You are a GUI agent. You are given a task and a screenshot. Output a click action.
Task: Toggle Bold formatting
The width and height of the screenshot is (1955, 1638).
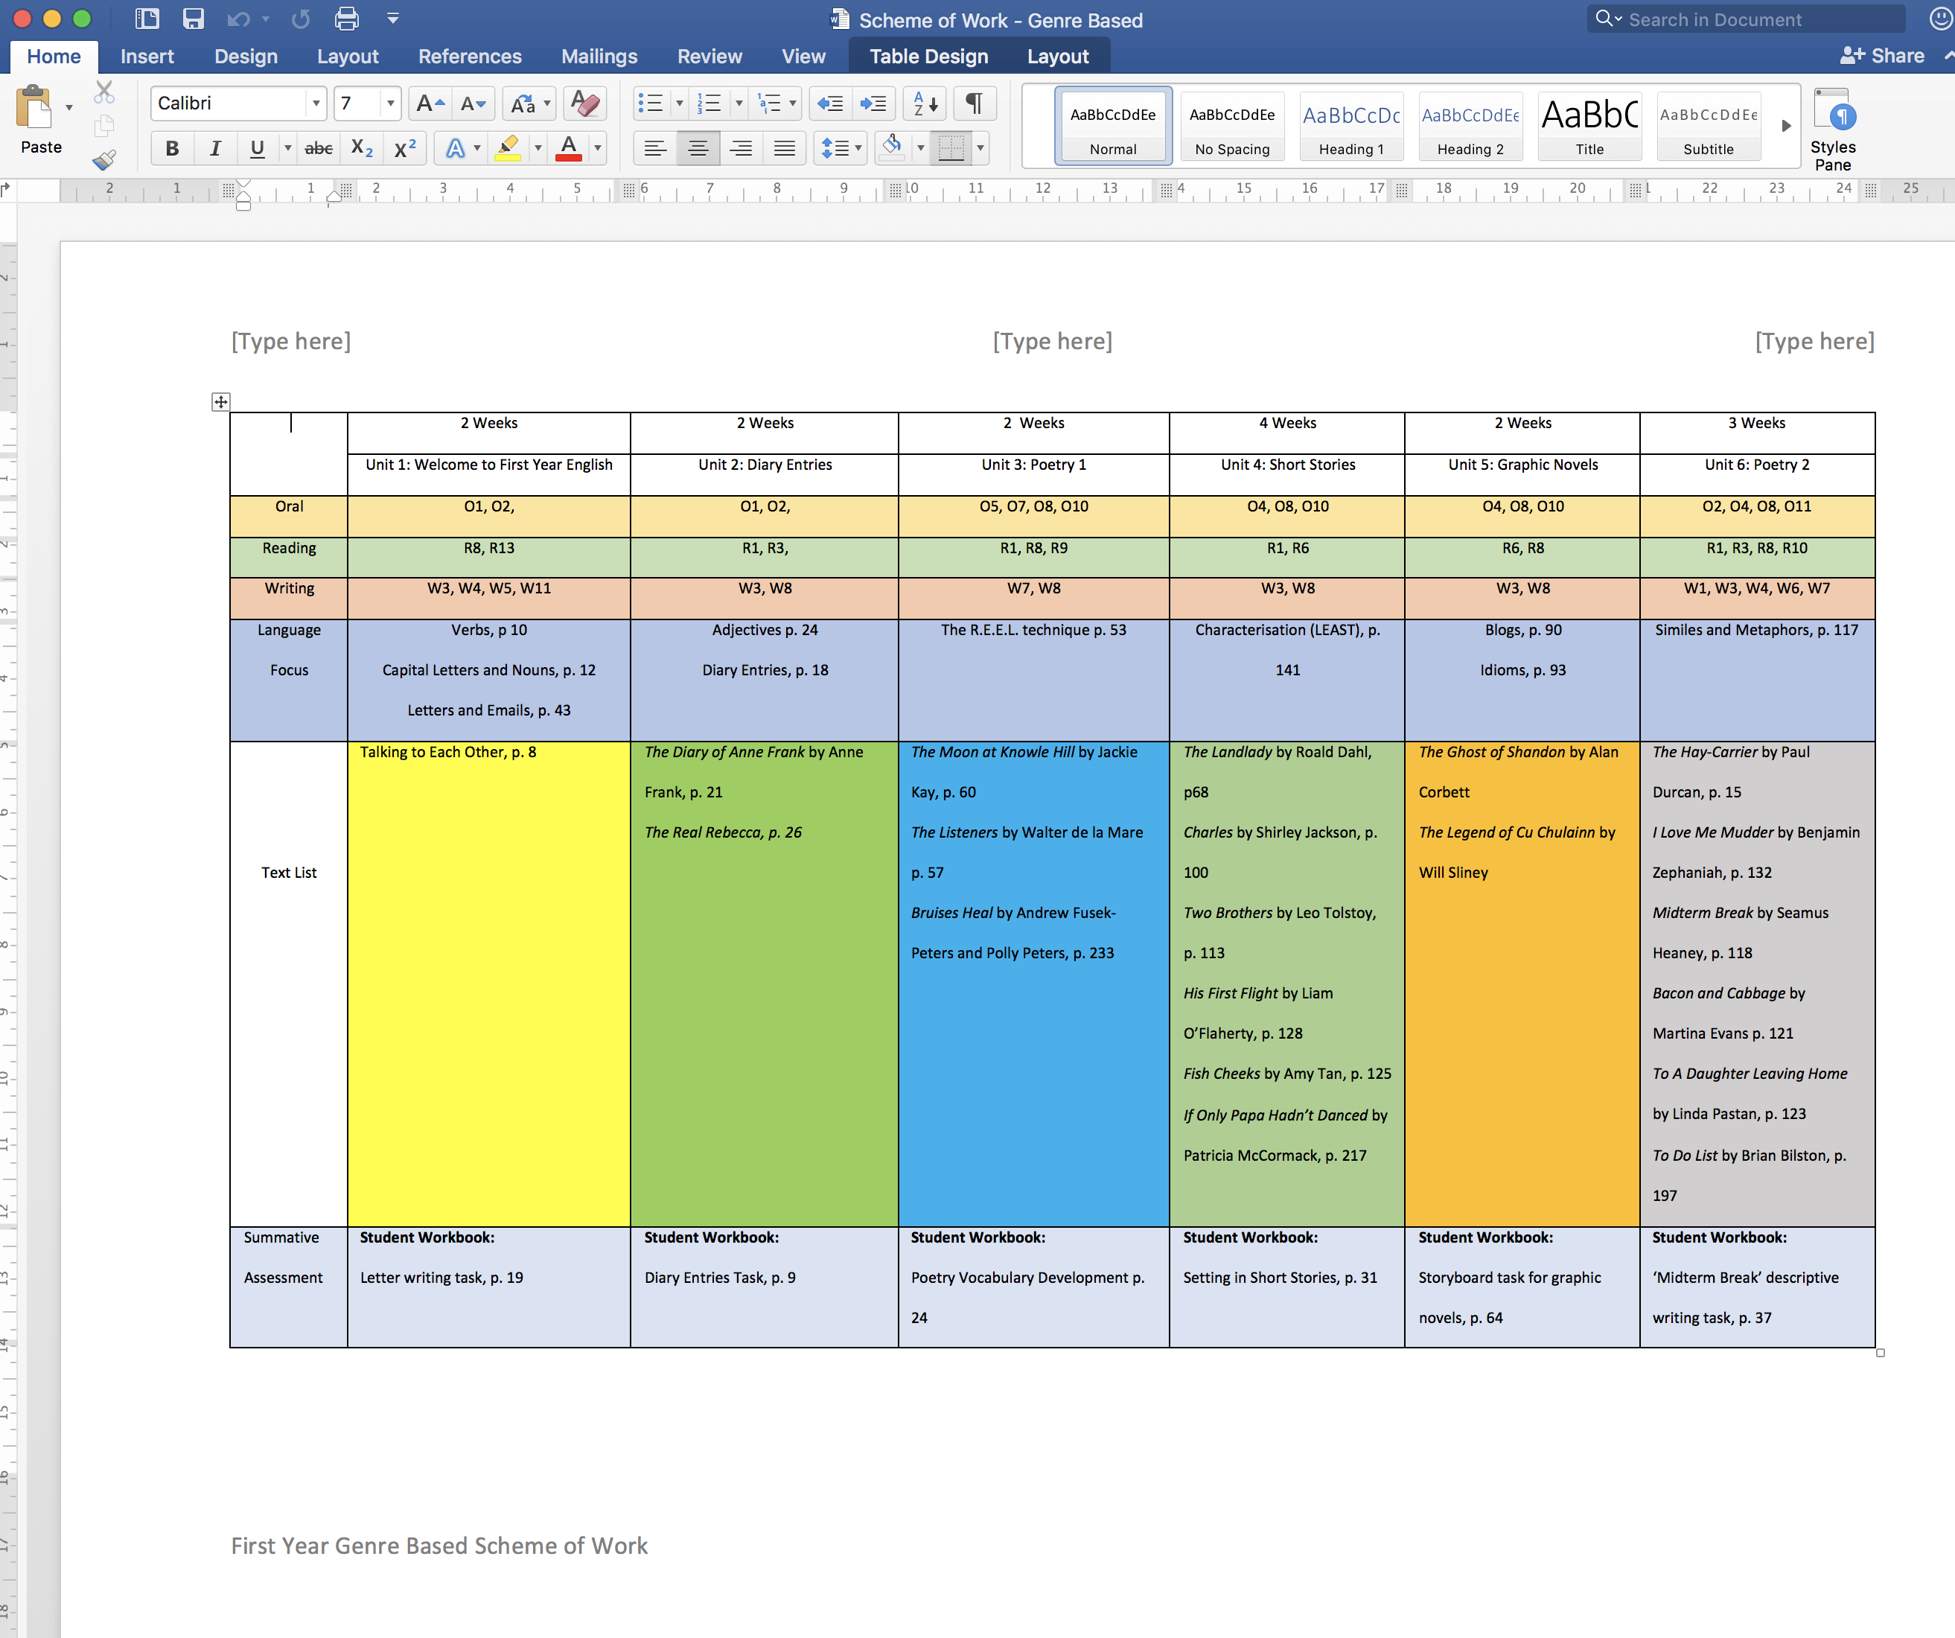pos(172,148)
